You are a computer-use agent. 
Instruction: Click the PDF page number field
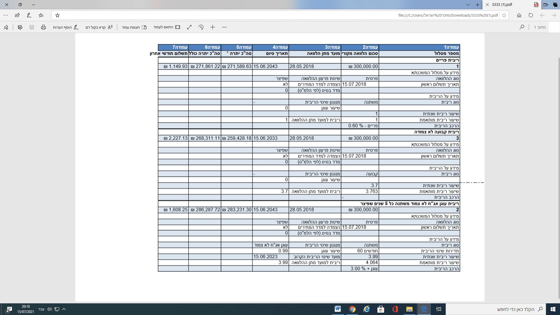[x=554, y=27]
